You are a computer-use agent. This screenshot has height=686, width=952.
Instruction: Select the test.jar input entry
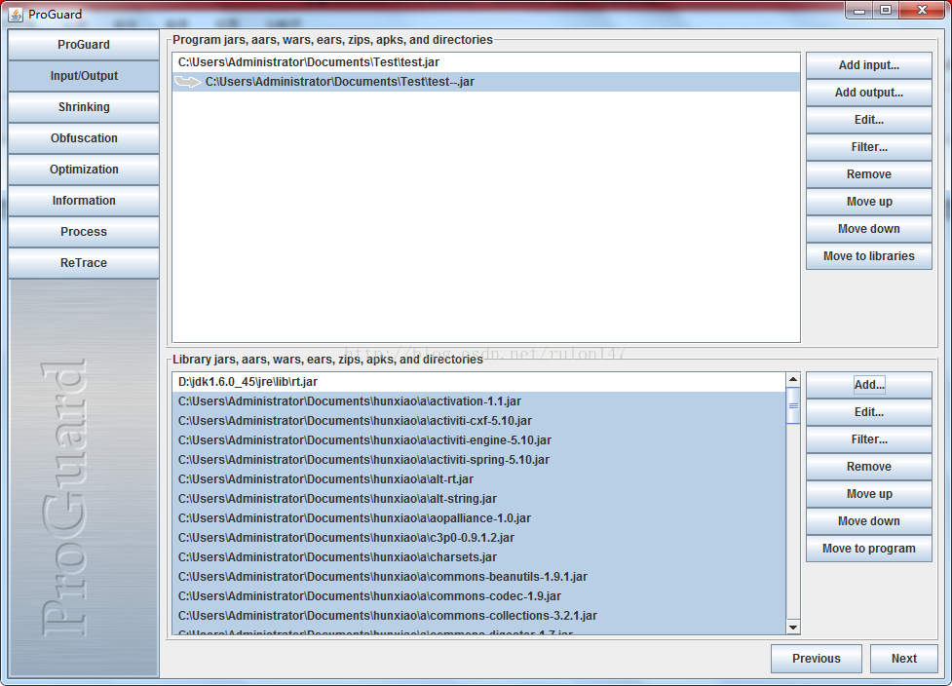485,62
